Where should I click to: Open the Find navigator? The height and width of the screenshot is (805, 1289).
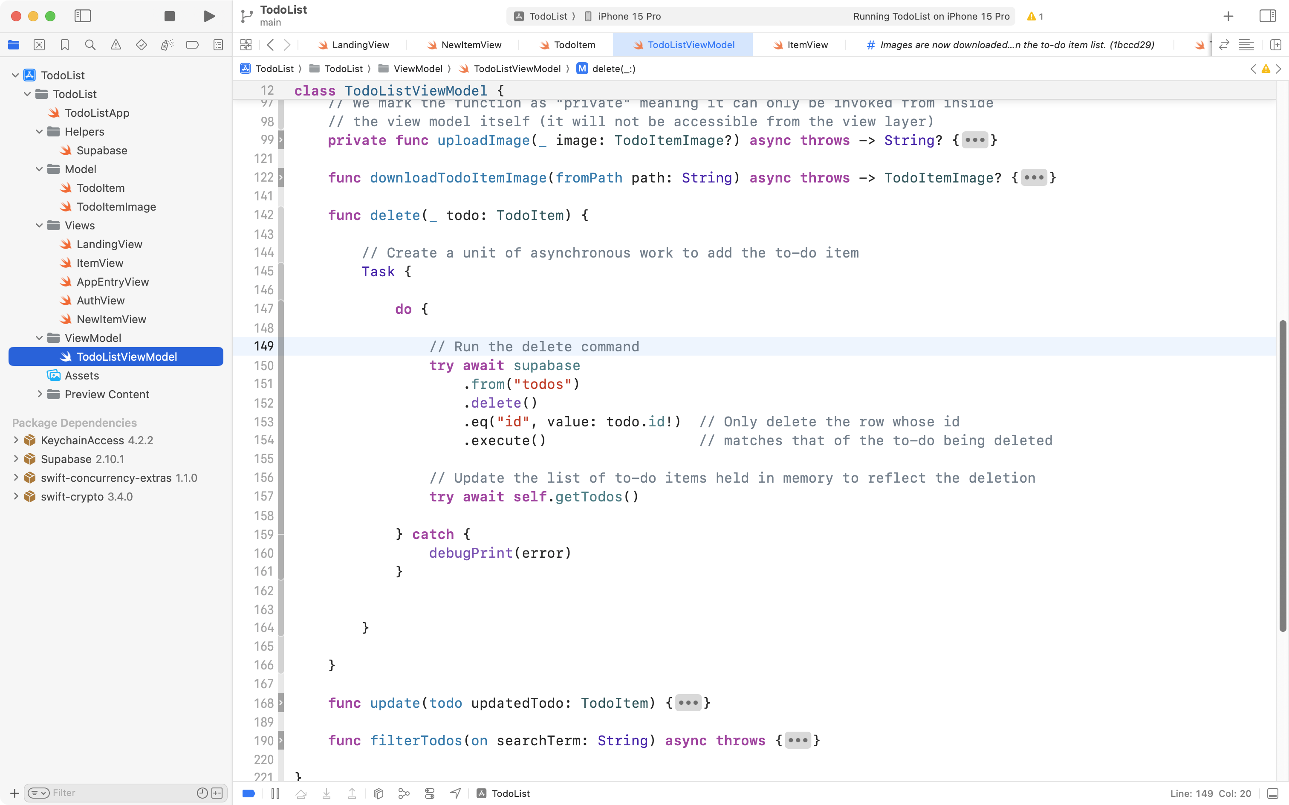[x=90, y=45]
